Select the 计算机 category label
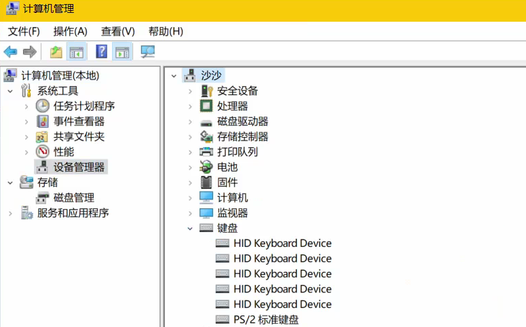This screenshot has height=327, width=526. (x=233, y=197)
